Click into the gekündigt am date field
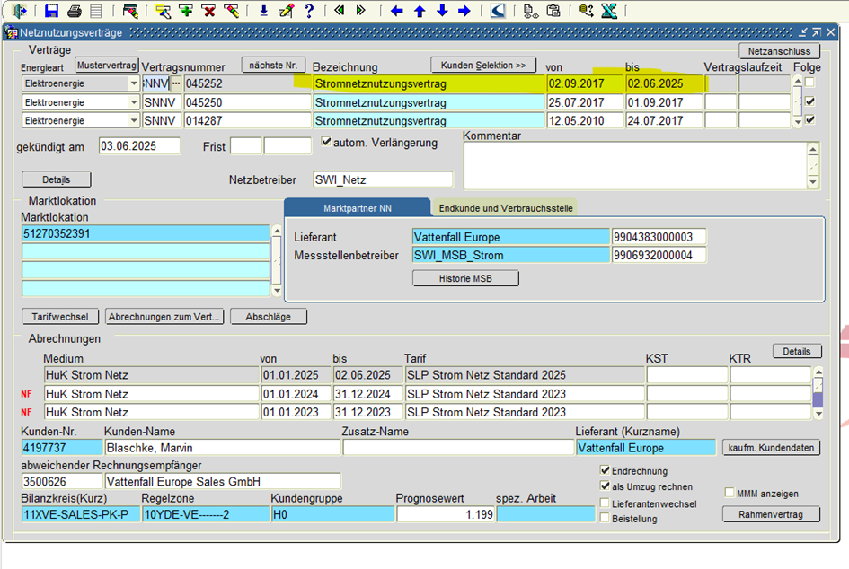The image size is (849, 569). 139,146
